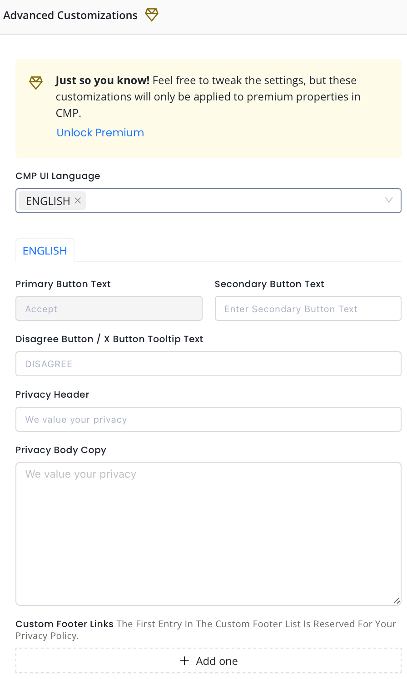Click the "Privacy Body Copy" label
Screen dimensions: 407x679
pyautogui.click(x=61, y=450)
